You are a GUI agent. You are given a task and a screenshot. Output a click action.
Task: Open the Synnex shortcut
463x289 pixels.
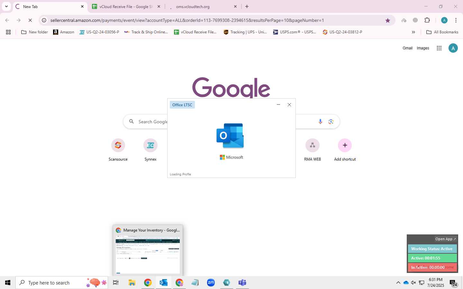point(150,150)
